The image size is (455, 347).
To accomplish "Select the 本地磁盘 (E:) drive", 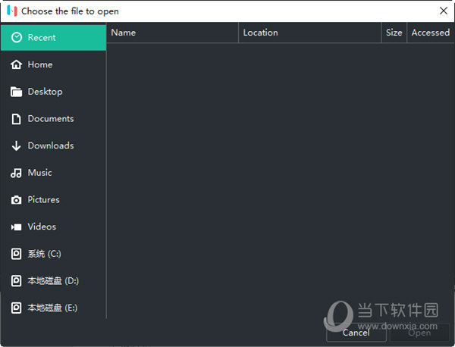I will click(52, 308).
